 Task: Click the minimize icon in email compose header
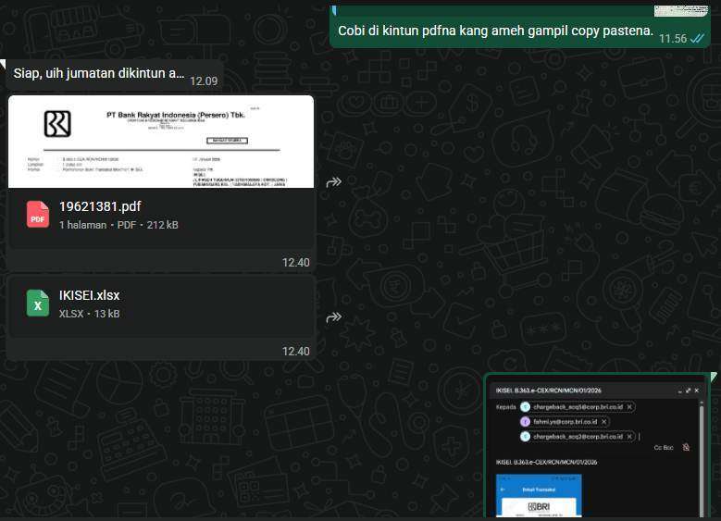(678, 391)
